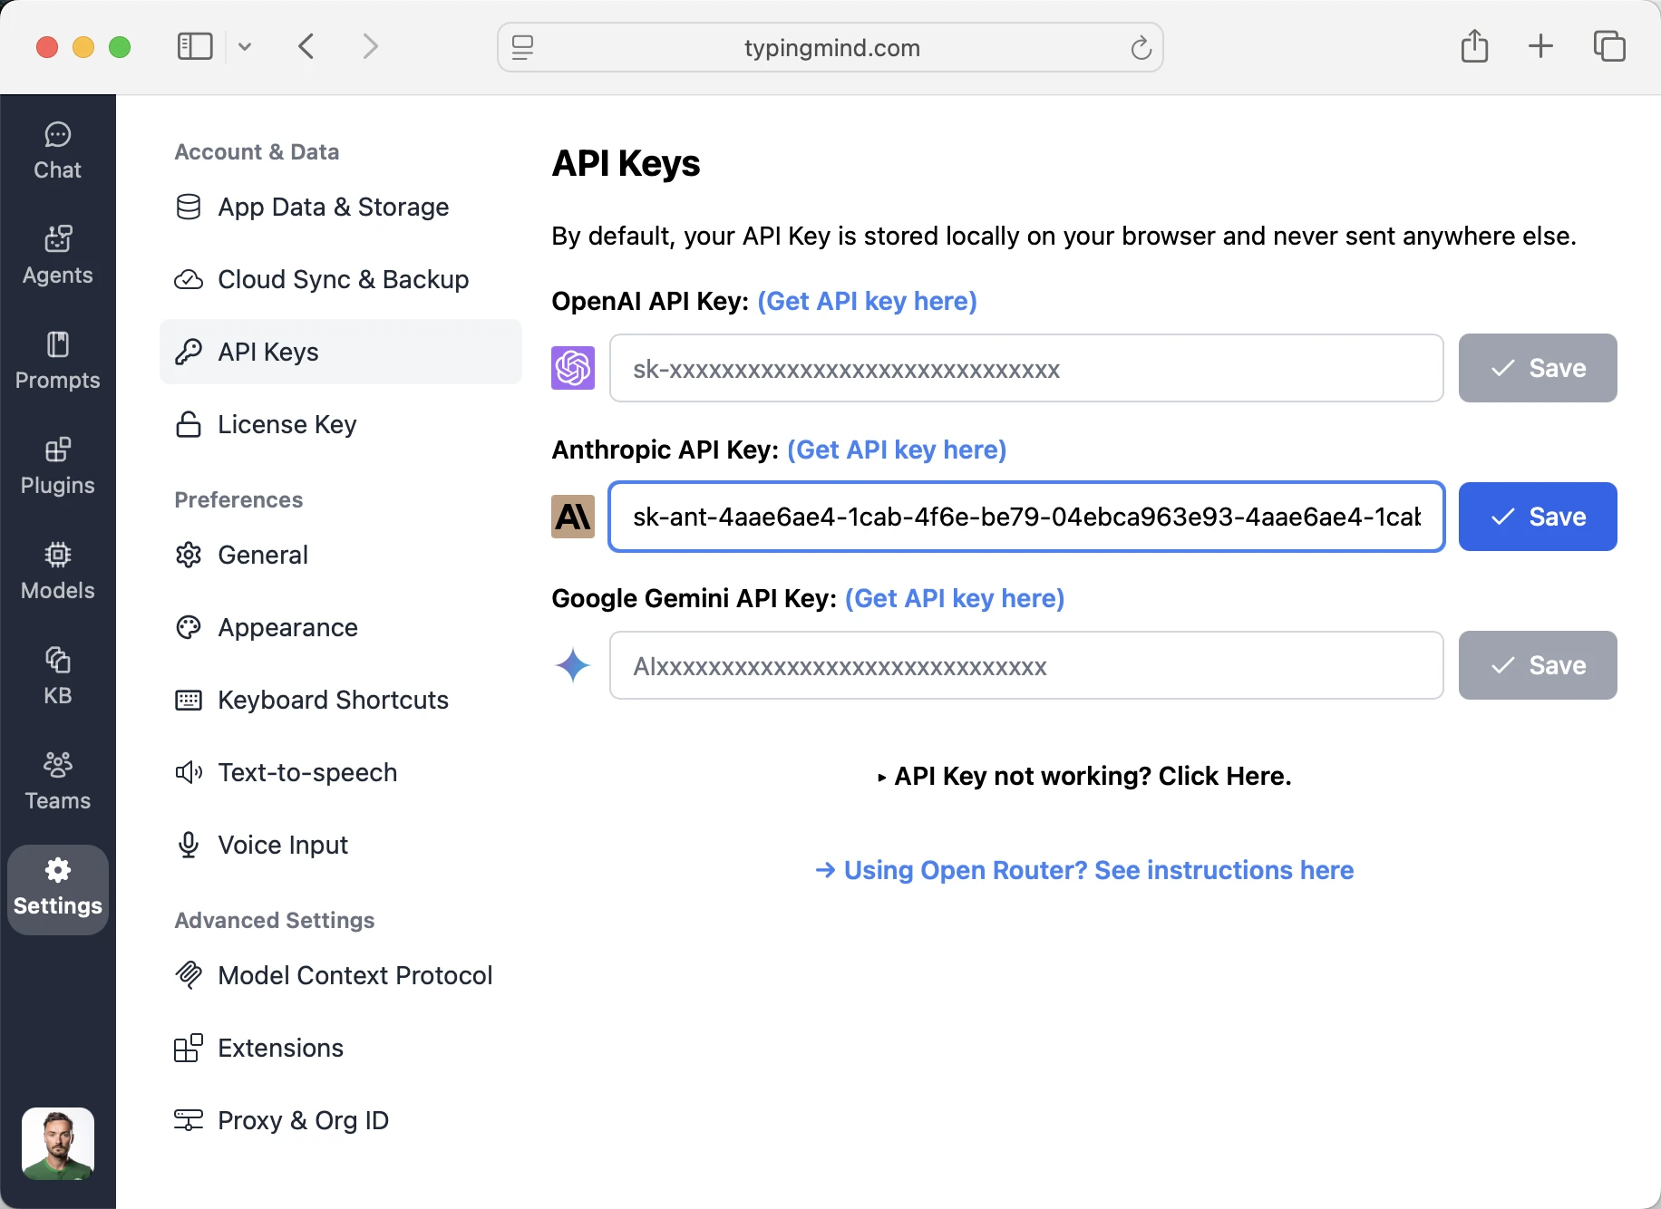Expand 'API Key not working?' disclosure
This screenshot has width=1661, height=1209.
click(1084, 776)
